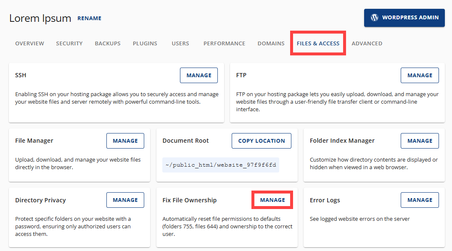Open the Performance tab
Viewport: 452px width, 251px height.
[x=224, y=43]
